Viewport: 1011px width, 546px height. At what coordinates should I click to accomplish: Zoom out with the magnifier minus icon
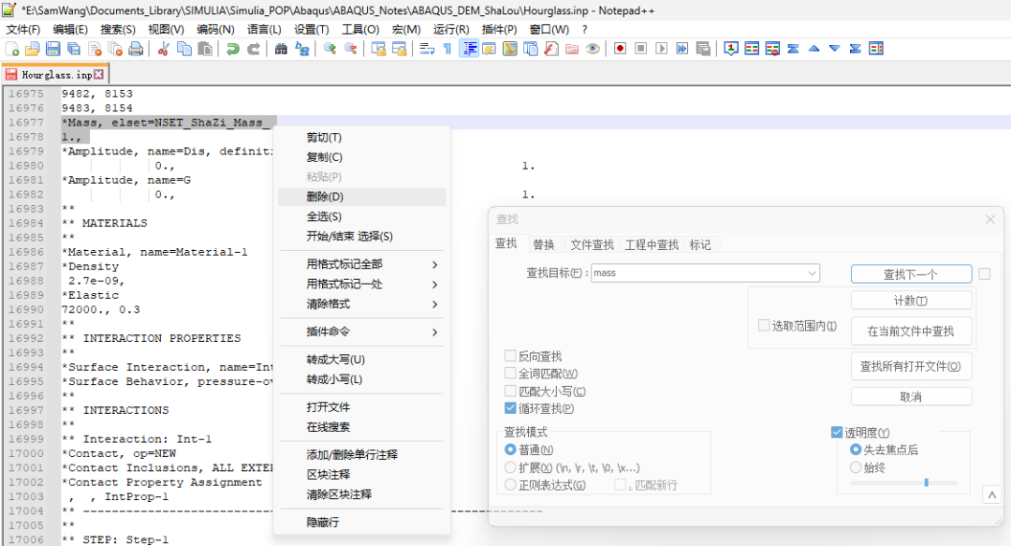[x=351, y=49]
